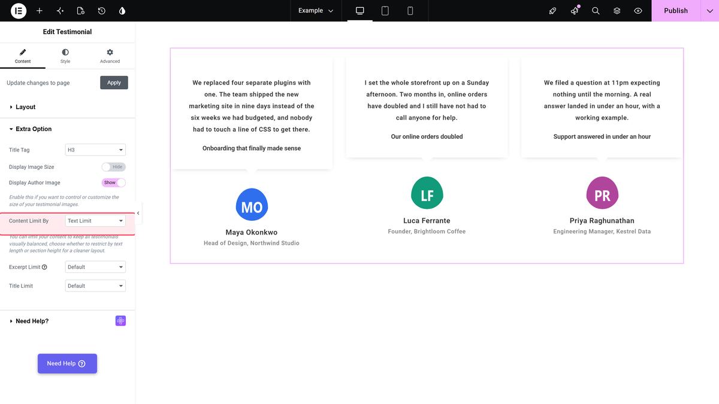Open the Title Tag H3 dropdown
The image size is (719, 404).
pos(95,150)
